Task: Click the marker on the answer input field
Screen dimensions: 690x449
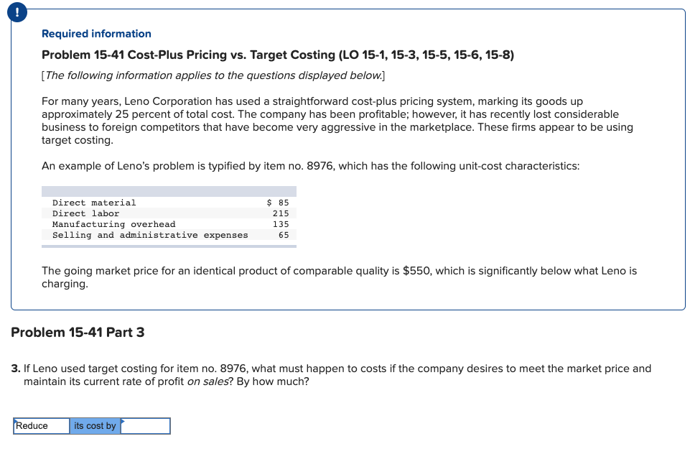Action: 122,420
